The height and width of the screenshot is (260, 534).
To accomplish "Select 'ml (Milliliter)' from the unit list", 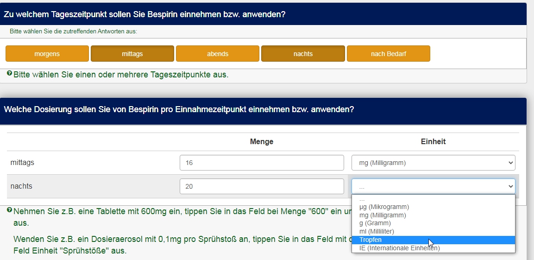I will 377,231.
